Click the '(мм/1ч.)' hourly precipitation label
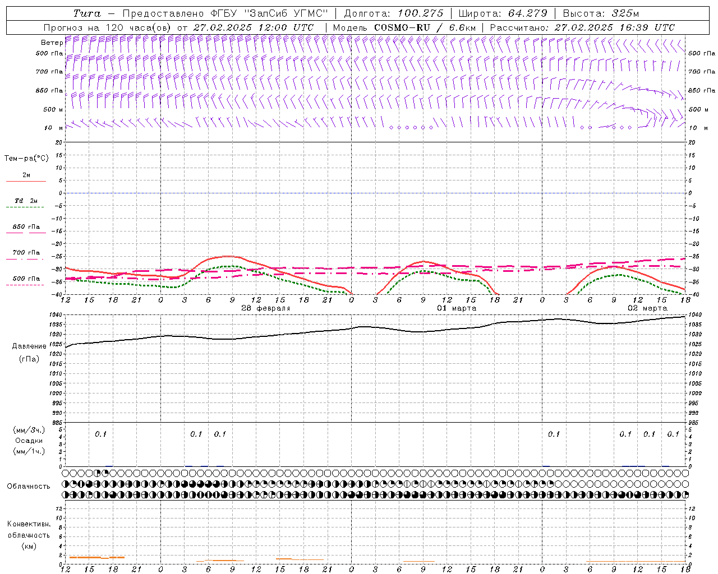 pyautogui.click(x=28, y=451)
